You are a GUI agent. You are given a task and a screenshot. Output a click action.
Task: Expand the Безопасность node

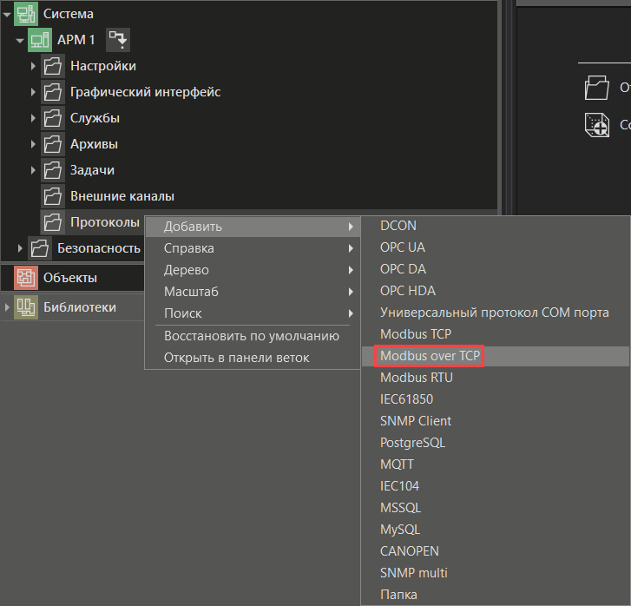20,248
